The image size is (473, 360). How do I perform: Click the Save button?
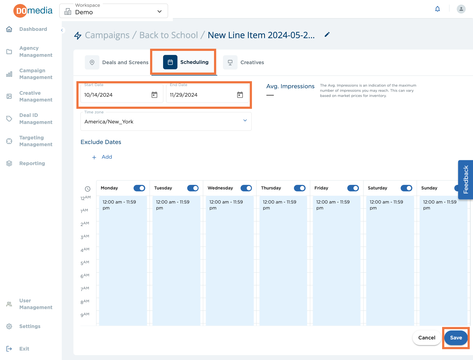point(456,338)
